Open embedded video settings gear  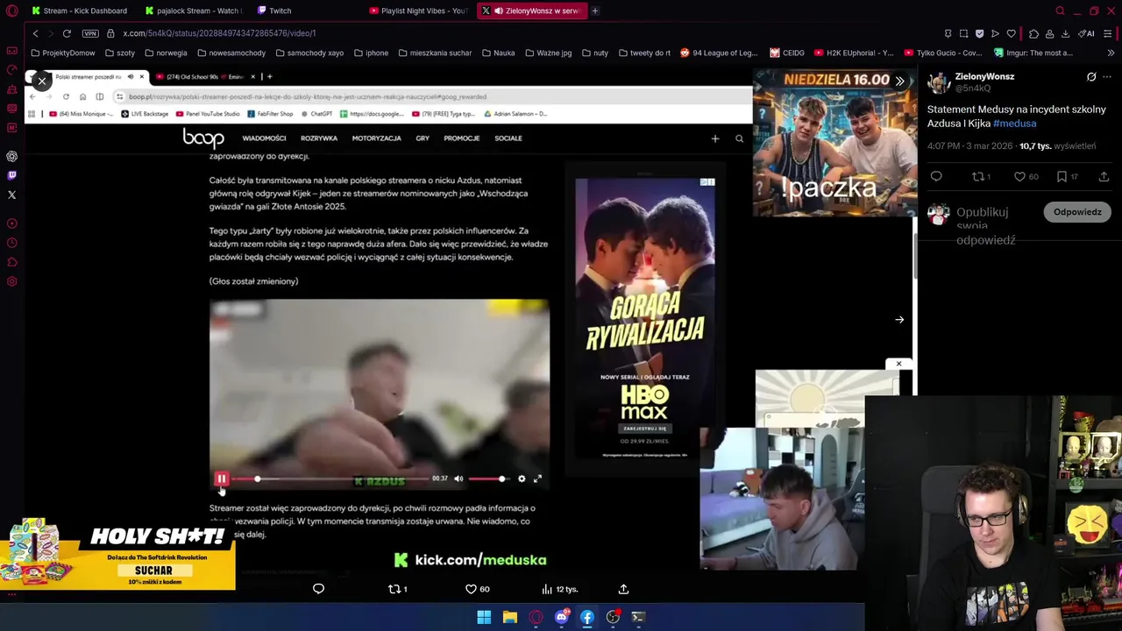pos(522,479)
